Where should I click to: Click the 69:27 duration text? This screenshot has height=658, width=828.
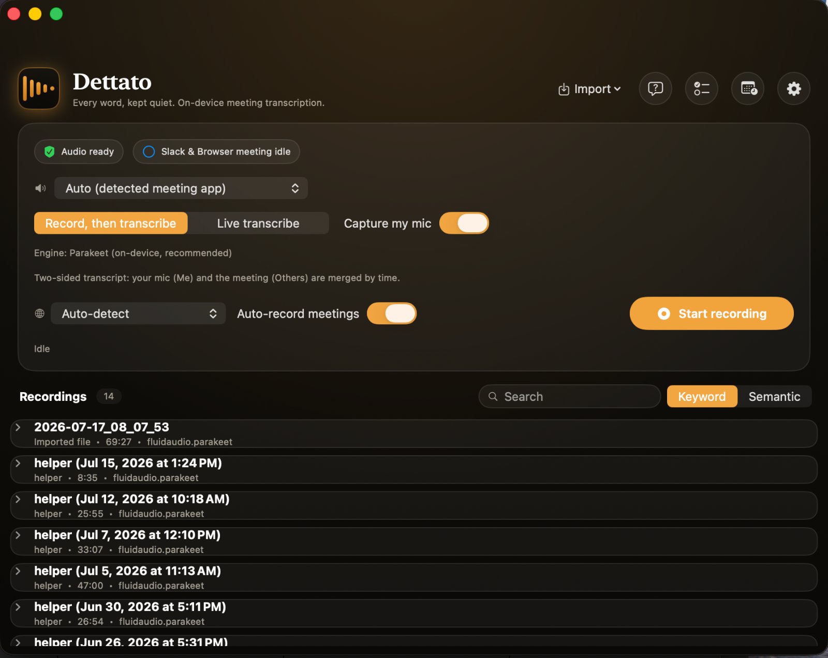pyautogui.click(x=119, y=442)
